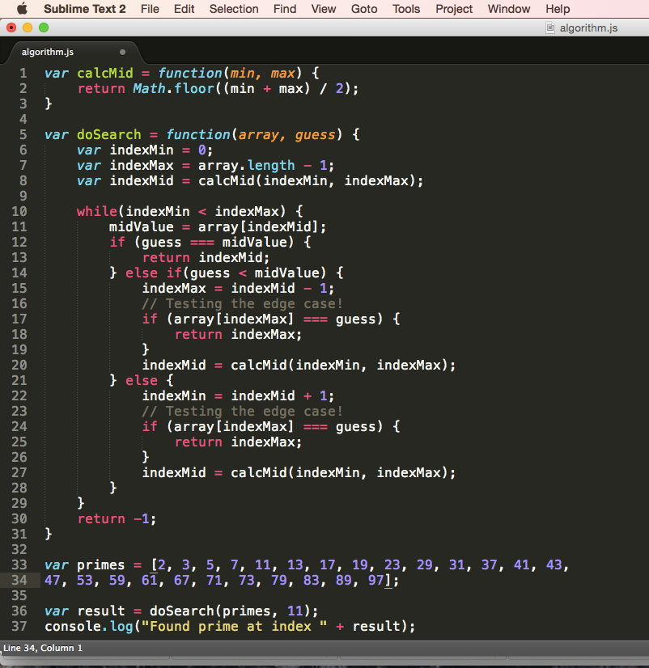Viewport: 649px width, 668px height.
Task: Click the Testing the edge case comment on line 23
Action: tap(242, 411)
